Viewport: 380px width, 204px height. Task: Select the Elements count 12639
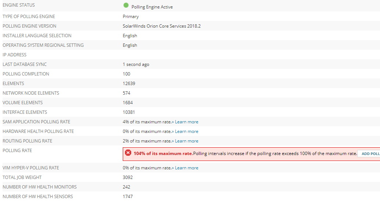click(129, 84)
